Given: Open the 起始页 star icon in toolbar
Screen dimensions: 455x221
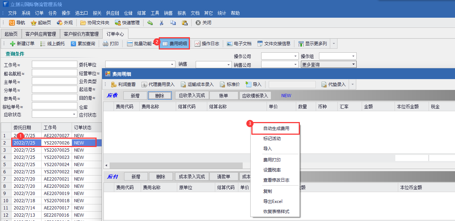Looking at the screenshot, I should [34, 23].
